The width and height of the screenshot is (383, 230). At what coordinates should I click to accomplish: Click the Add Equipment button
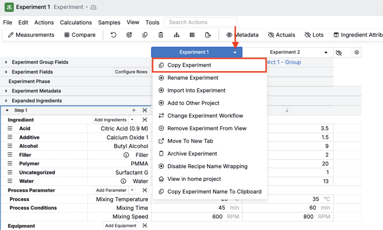[x=120, y=226]
